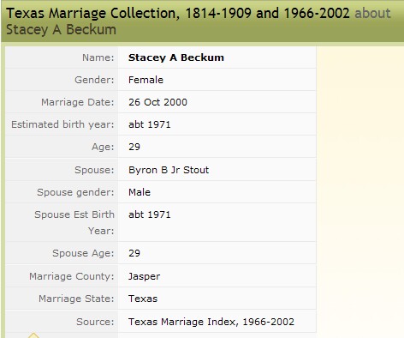This screenshot has height=338, width=404.
Task: Click the estimated birth year abt 1971
Action: tap(150, 124)
